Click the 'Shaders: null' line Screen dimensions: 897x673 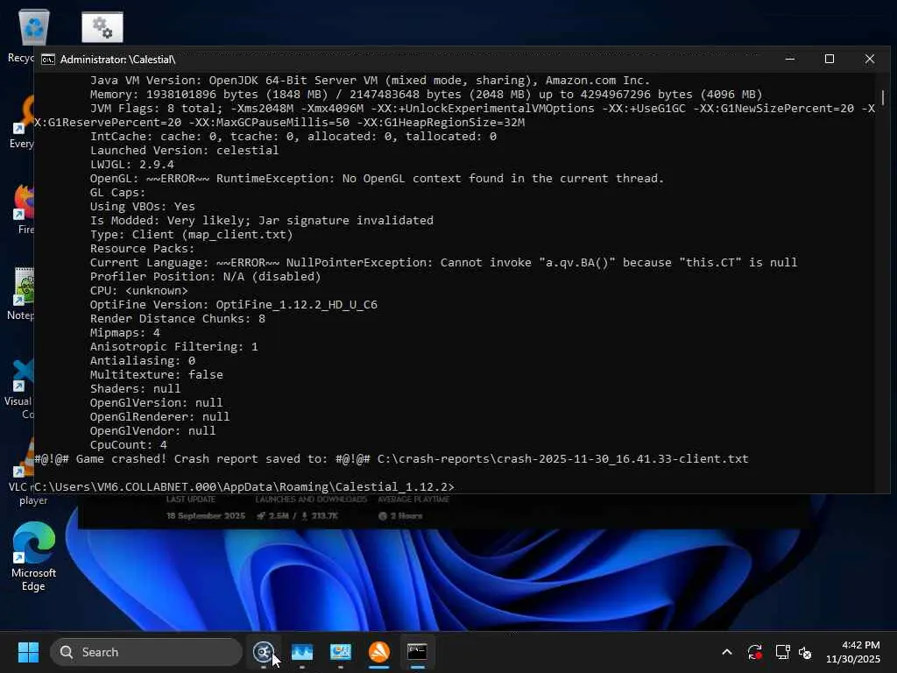135,388
